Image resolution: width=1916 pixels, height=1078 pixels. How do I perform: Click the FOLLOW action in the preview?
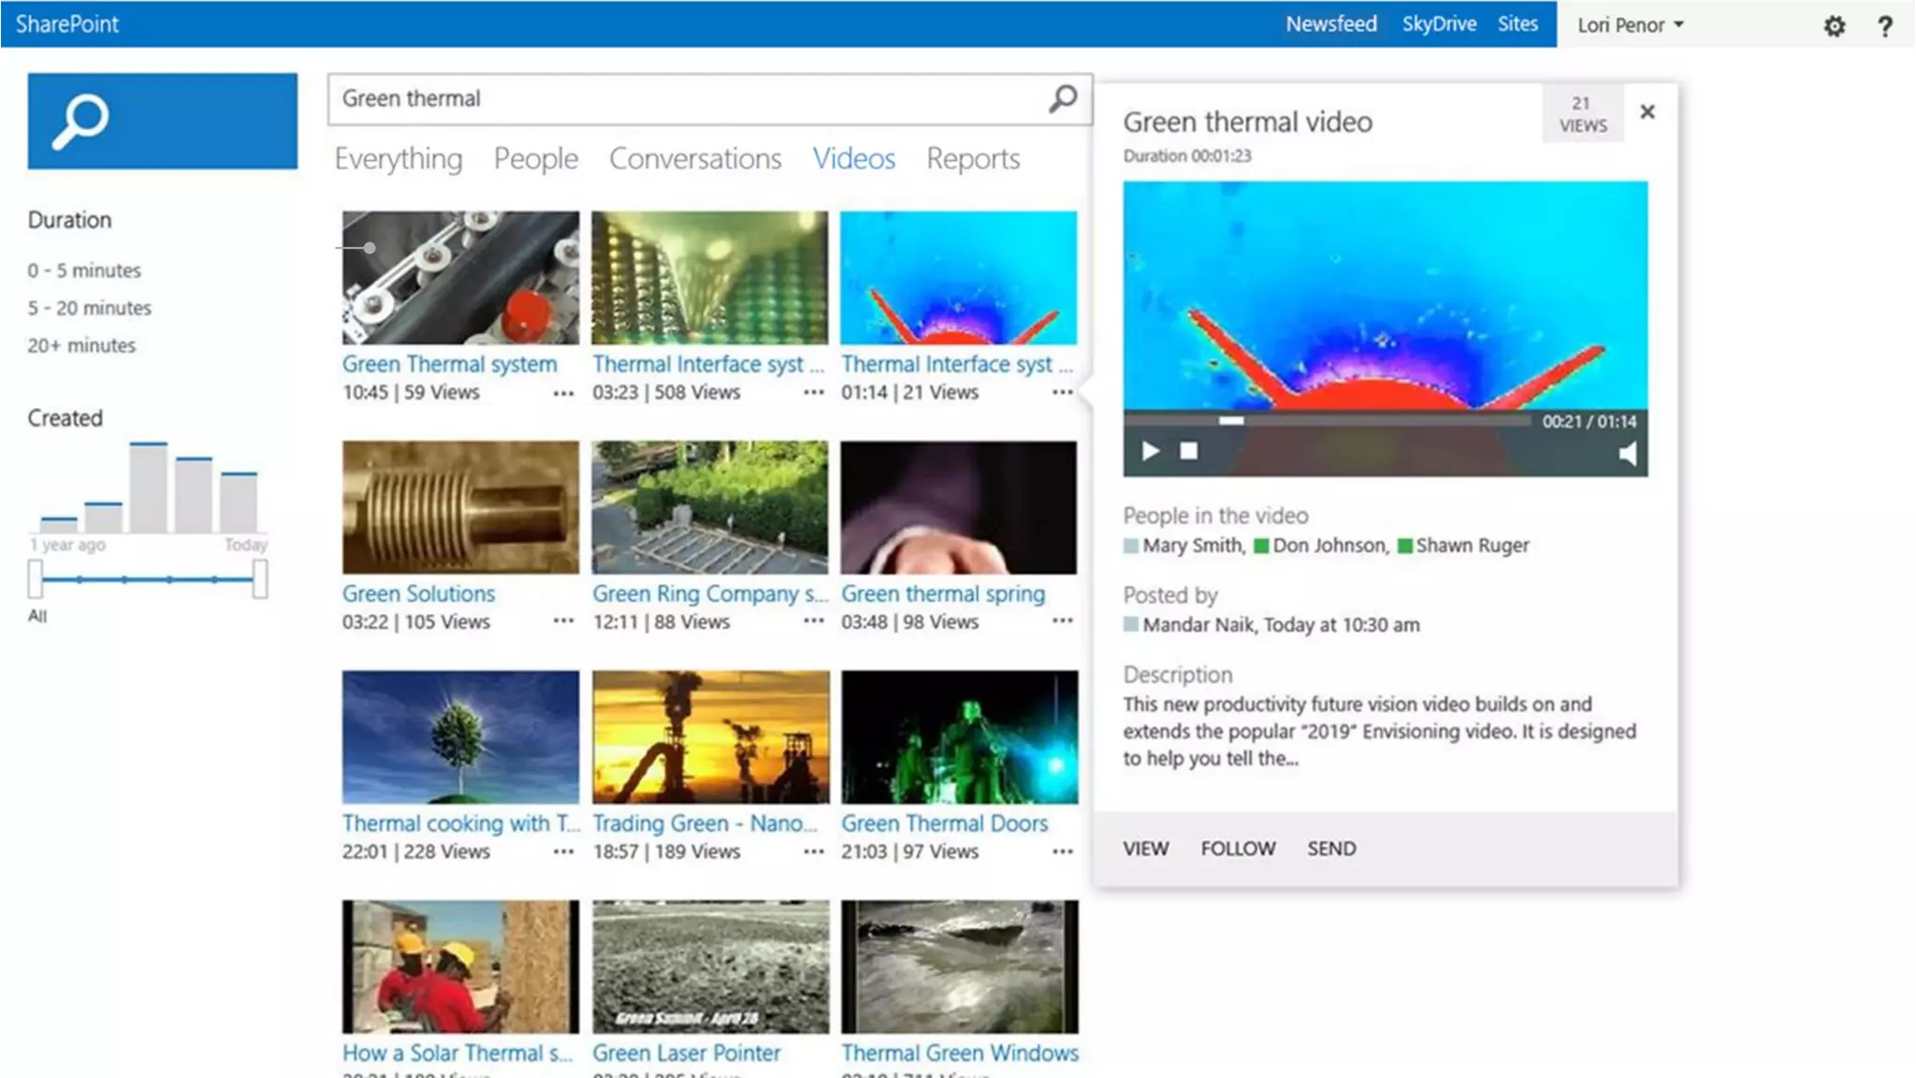pos(1238,849)
